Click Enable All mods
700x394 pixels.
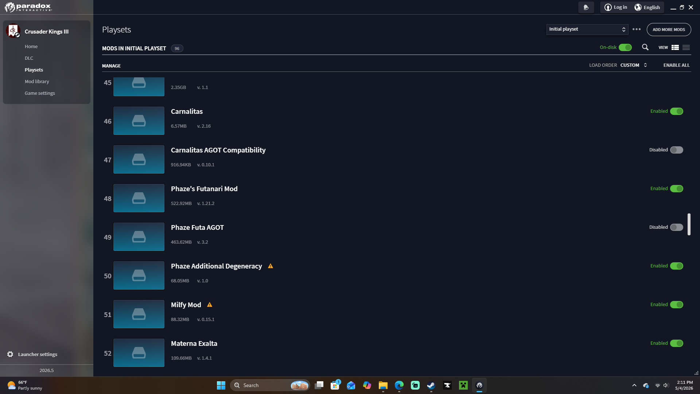tap(676, 65)
